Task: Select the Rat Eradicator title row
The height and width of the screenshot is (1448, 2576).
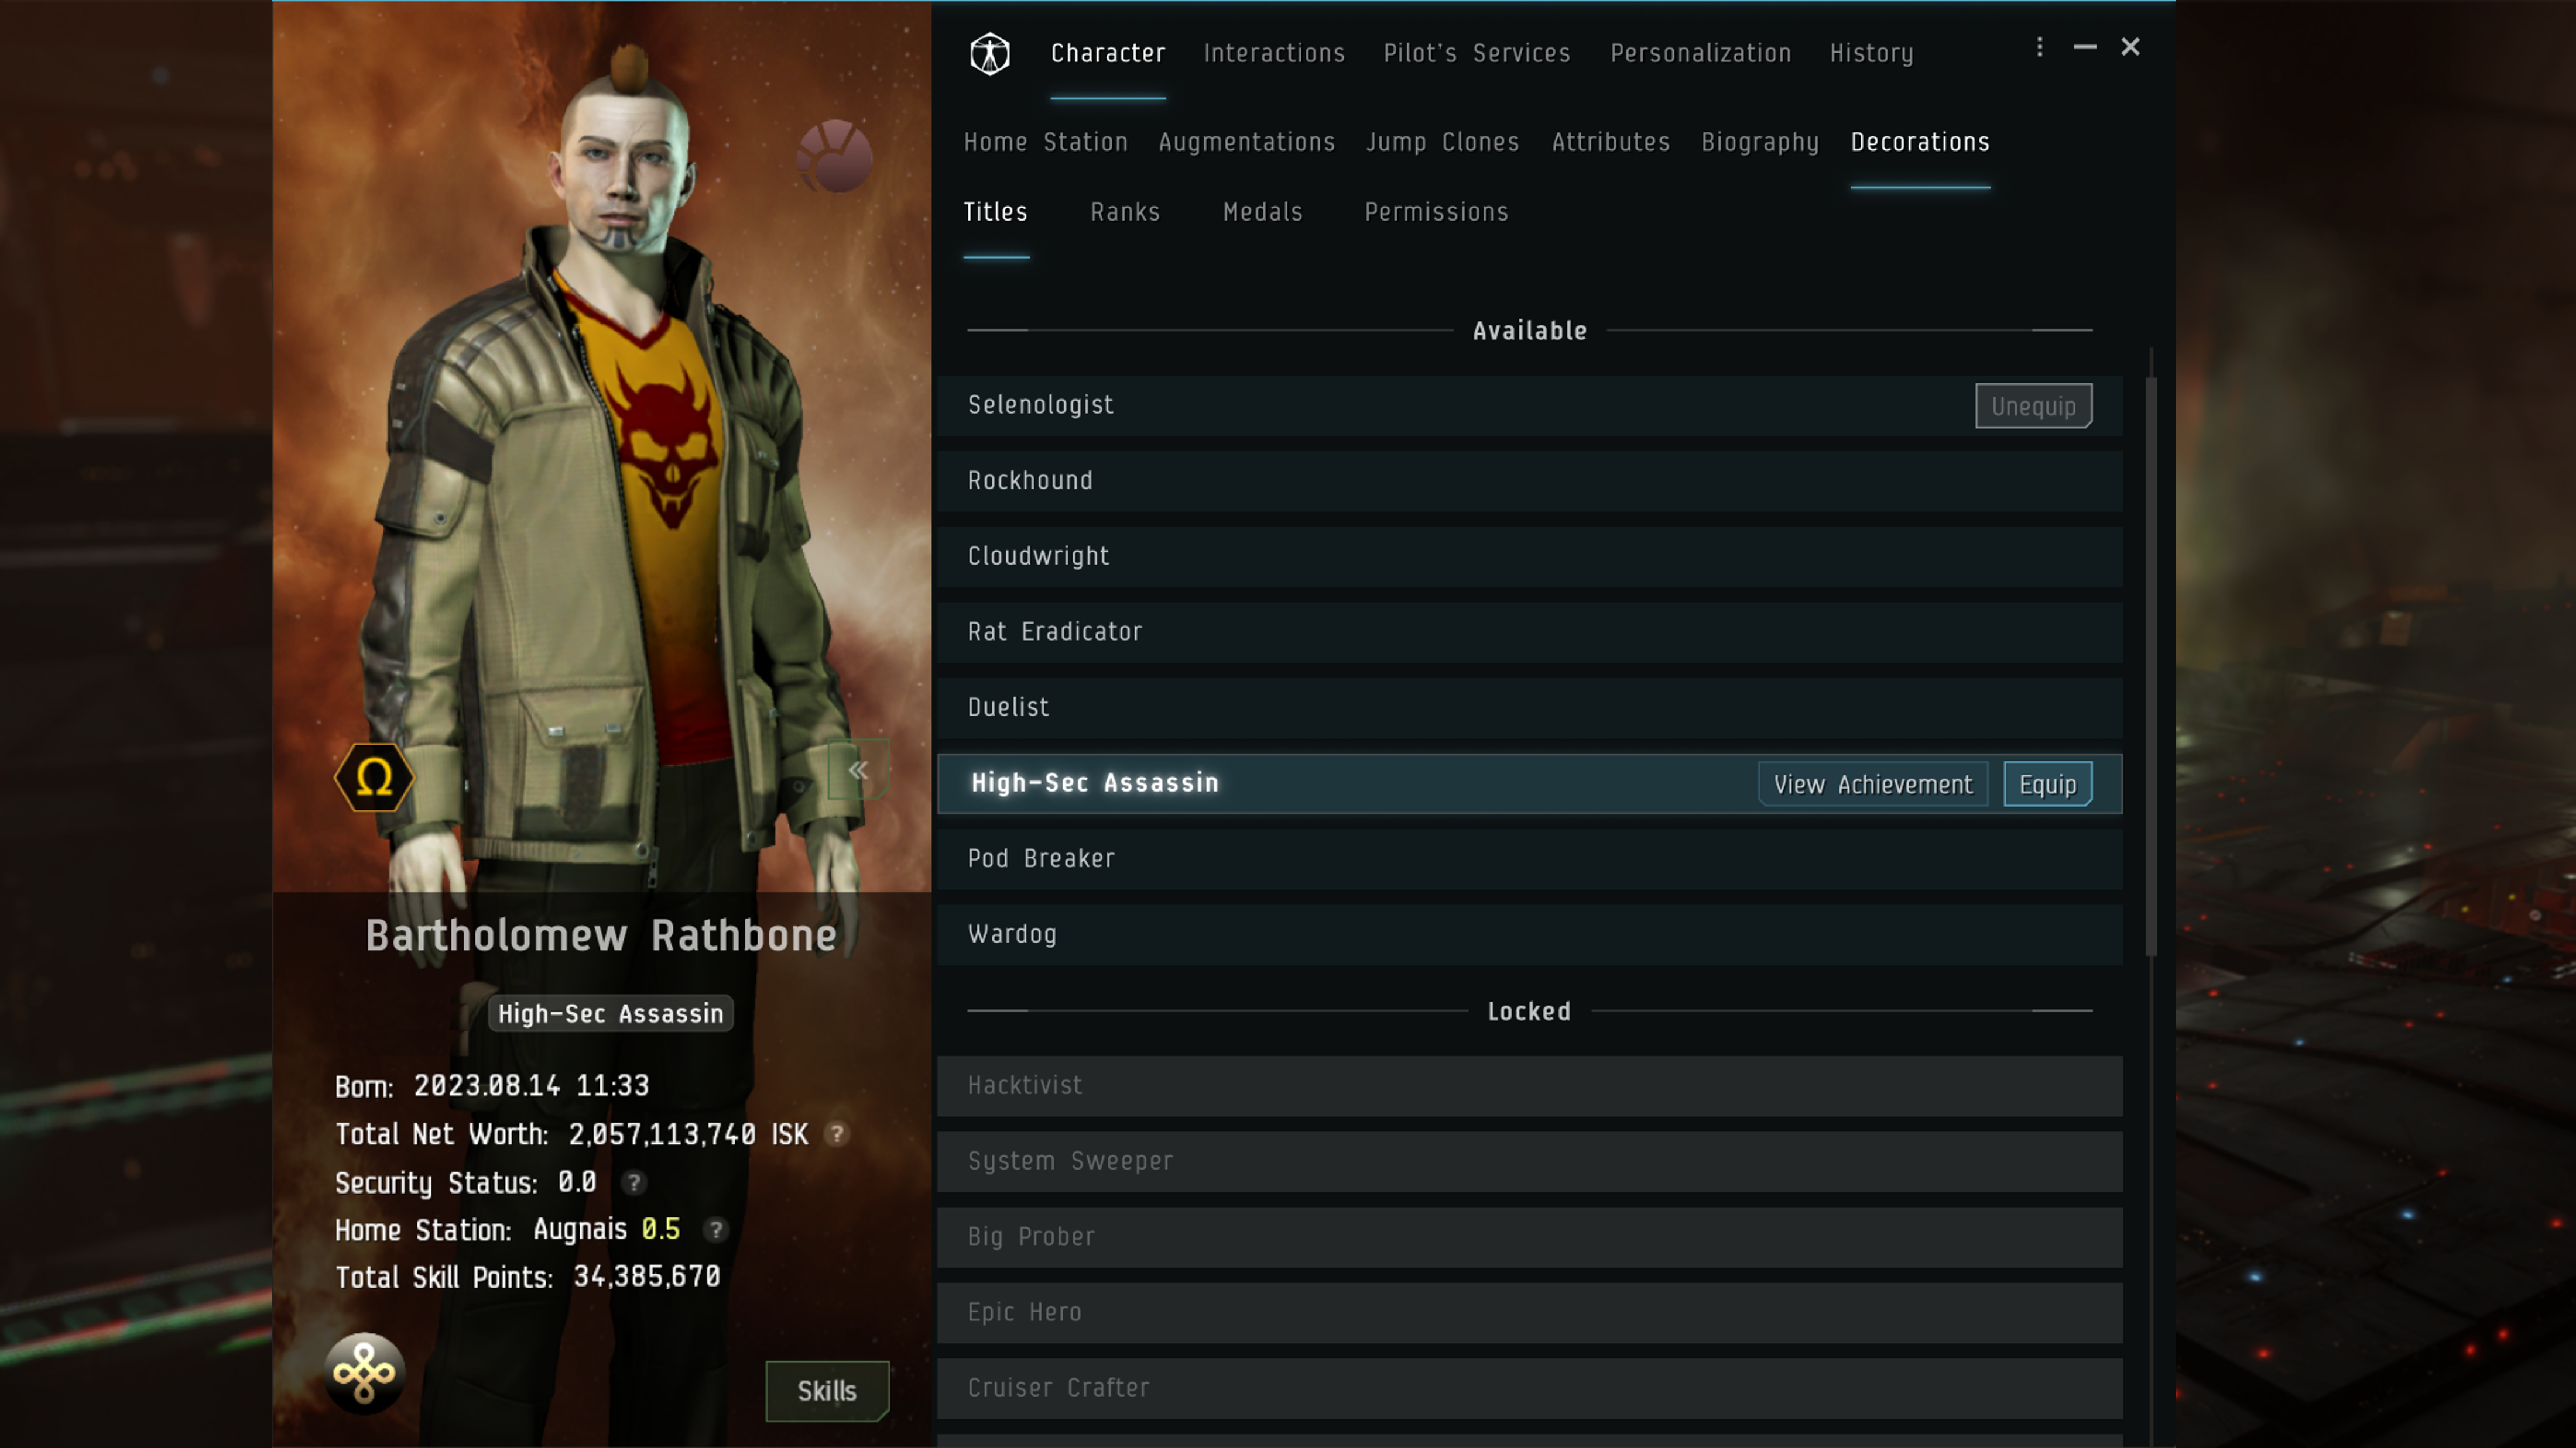Action: coord(1530,632)
